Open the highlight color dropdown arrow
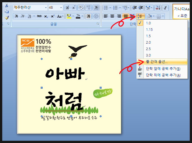The image size is (192, 143). 73,16
